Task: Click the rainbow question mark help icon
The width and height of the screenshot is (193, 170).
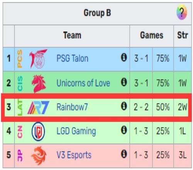Action: pos(181,12)
